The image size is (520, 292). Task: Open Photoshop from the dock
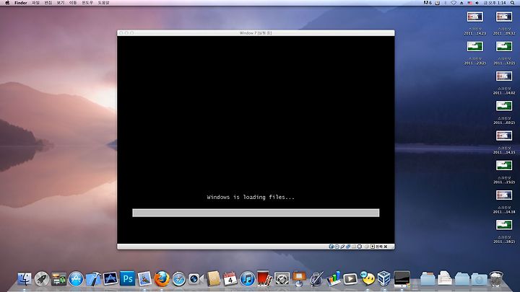pos(127,278)
